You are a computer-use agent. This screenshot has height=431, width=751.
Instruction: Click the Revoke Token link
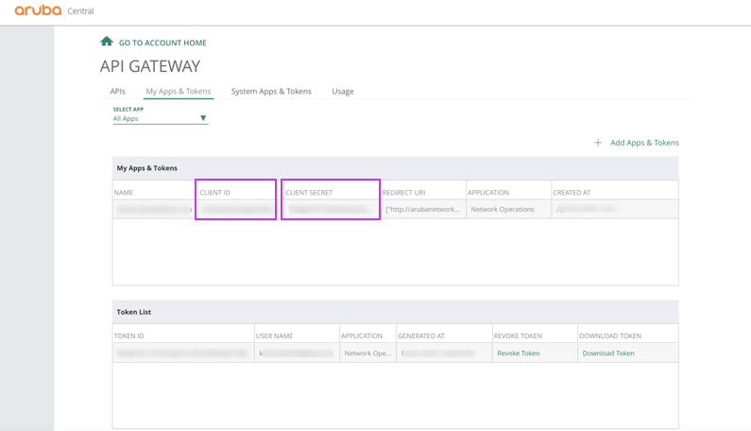[x=519, y=353]
